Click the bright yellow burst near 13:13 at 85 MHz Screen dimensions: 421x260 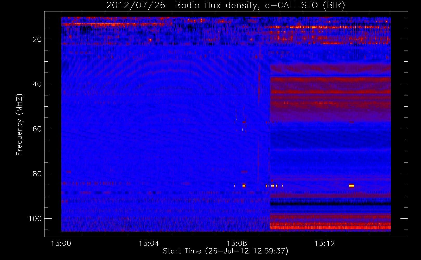(x=351, y=185)
